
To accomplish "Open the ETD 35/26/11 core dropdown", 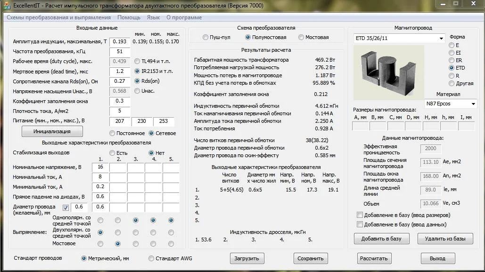I will tap(441, 39).
